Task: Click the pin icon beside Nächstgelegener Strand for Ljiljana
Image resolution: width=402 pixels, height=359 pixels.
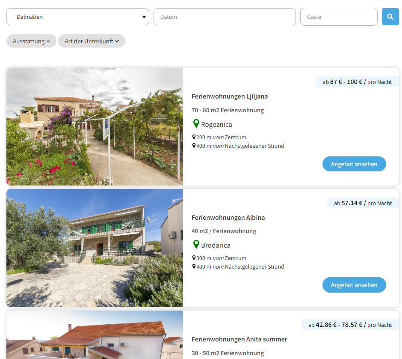Action: tap(195, 146)
